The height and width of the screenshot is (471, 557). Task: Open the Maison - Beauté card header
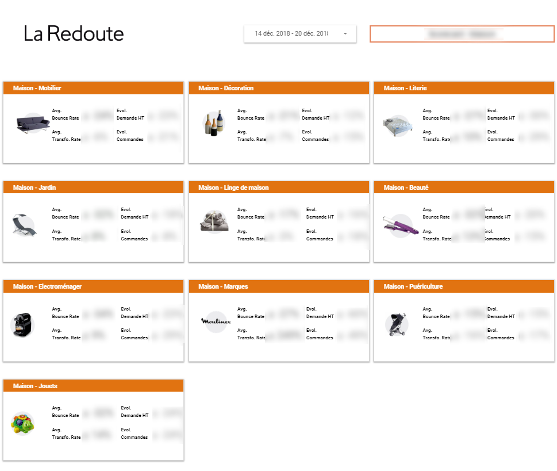pyautogui.click(x=464, y=187)
